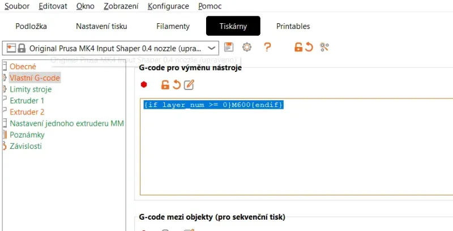Open the Limity stroje page

[31, 89]
